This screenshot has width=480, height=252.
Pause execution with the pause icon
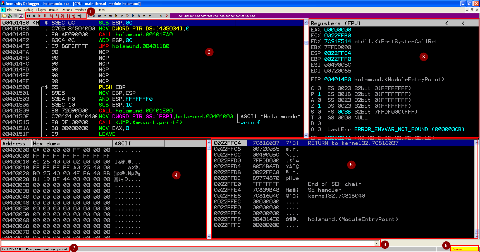pyautogui.click(x=45, y=16)
